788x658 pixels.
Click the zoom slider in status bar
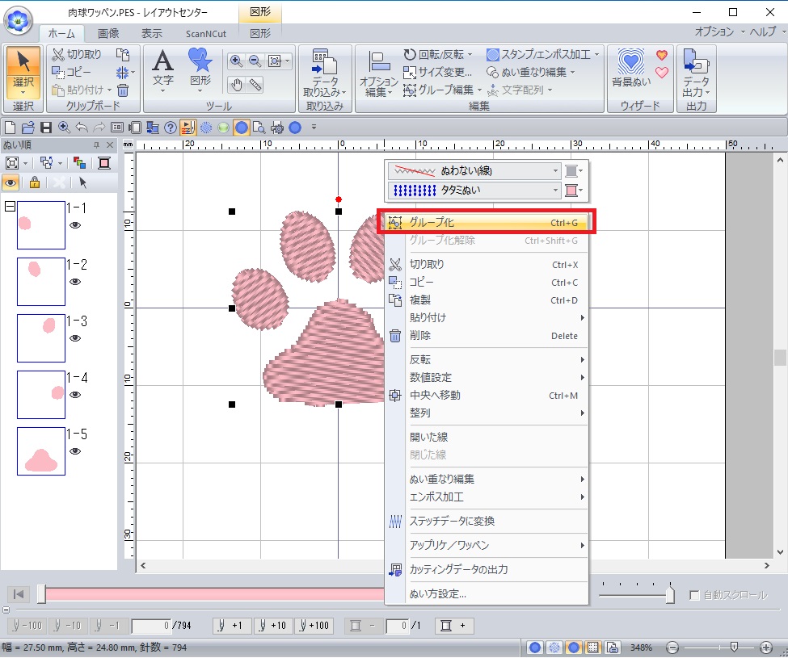point(733,648)
